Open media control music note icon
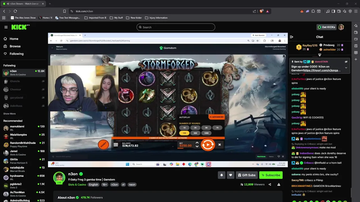This screenshot has height=202, width=360. pos(328,11)
